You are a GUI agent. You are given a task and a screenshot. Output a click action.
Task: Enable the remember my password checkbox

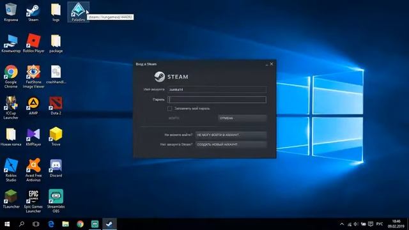170,109
